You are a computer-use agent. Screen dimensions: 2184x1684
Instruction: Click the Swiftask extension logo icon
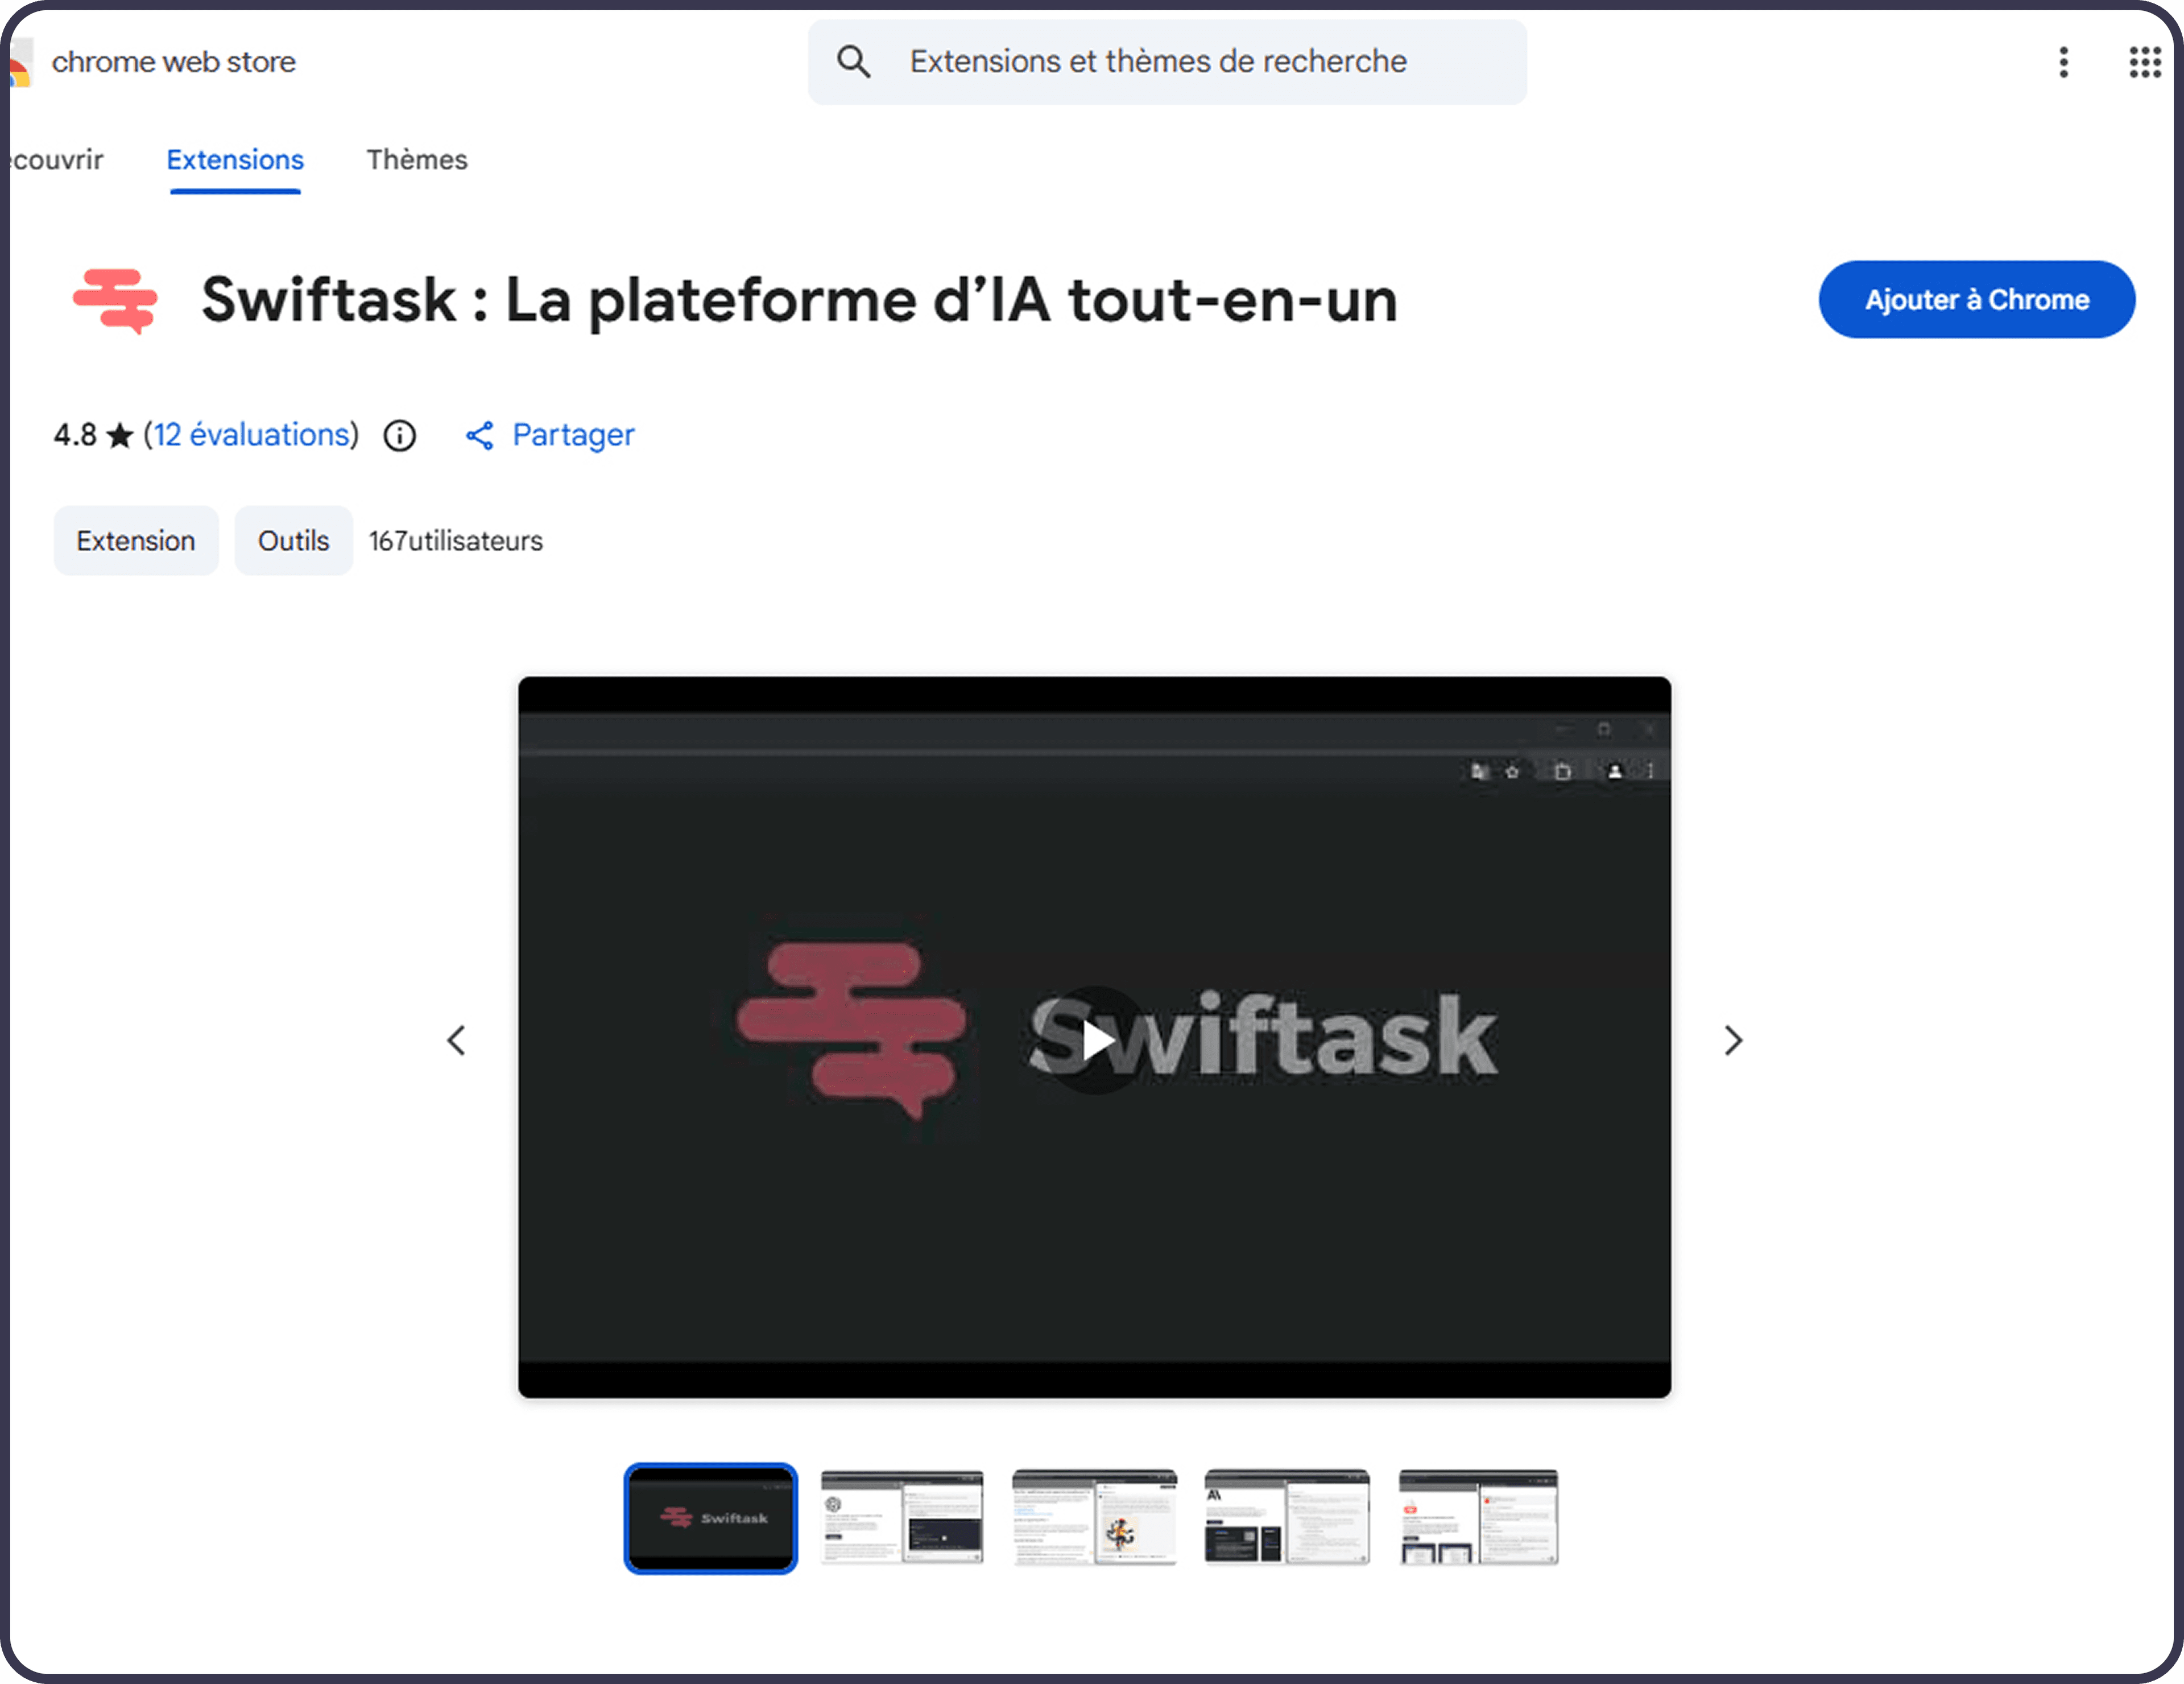coord(115,300)
